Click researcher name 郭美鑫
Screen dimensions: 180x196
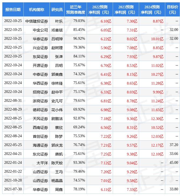[x=57, y=74]
